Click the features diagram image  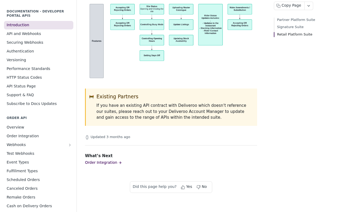pyautogui.click(x=171, y=41)
